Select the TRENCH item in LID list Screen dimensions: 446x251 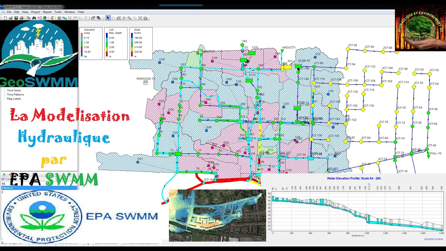coord(39,188)
